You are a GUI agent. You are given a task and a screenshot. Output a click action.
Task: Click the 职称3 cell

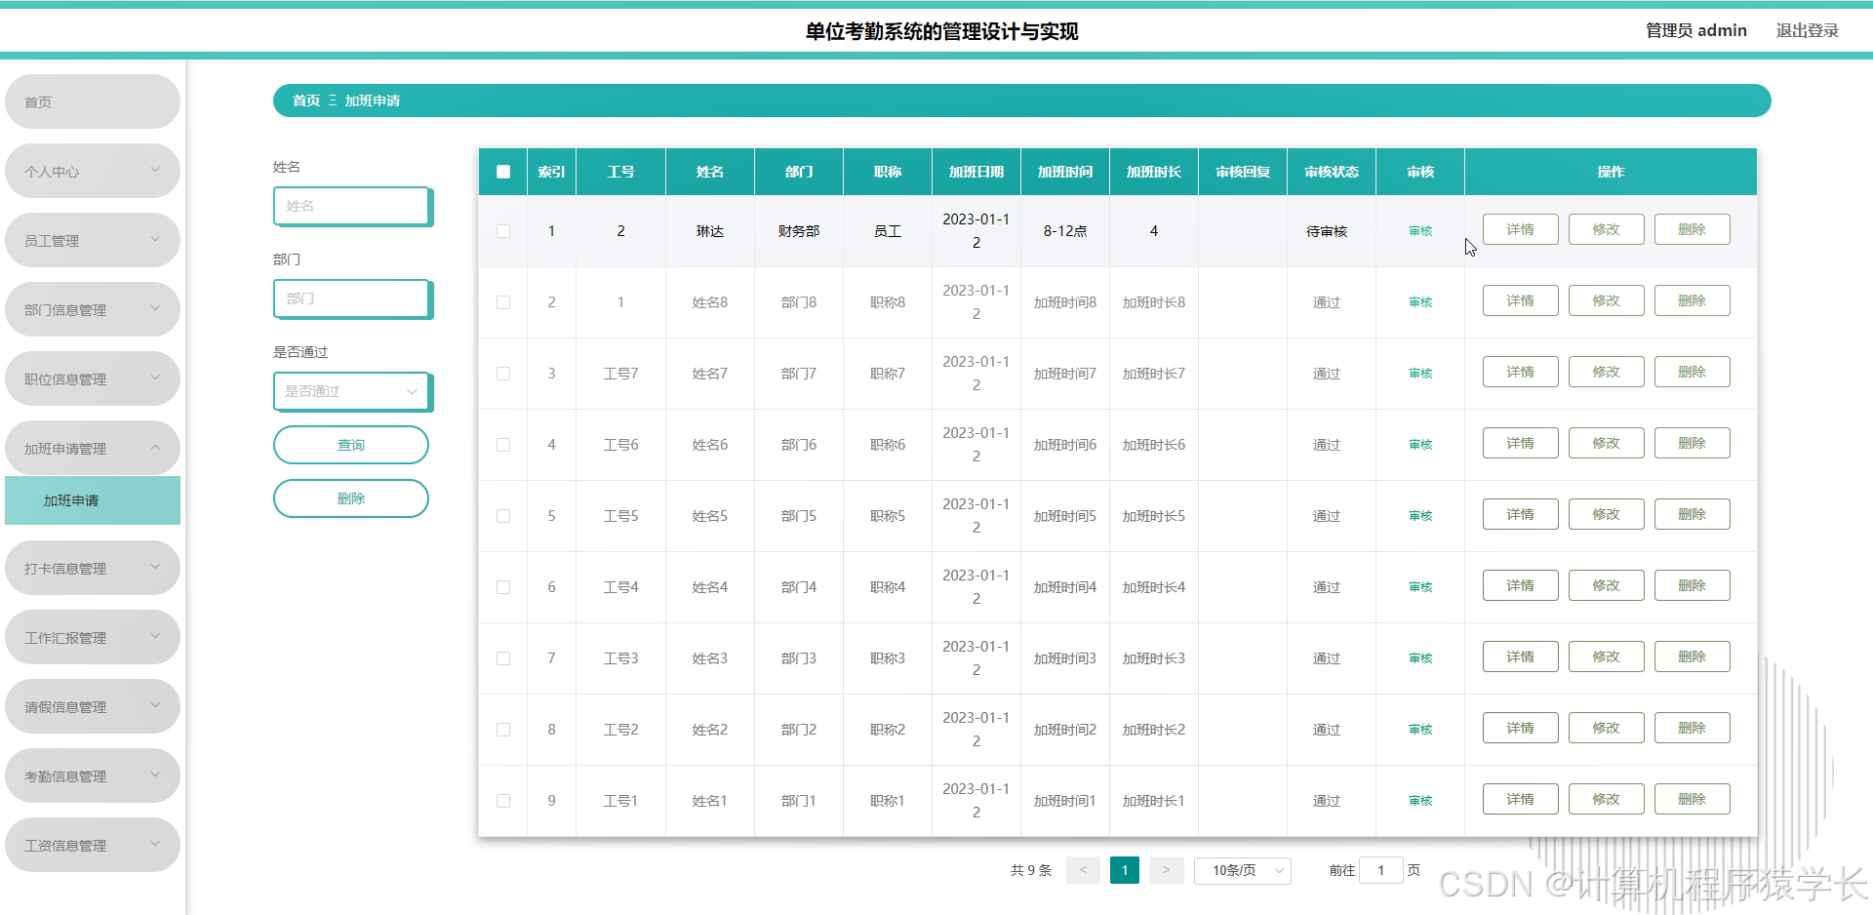(888, 658)
